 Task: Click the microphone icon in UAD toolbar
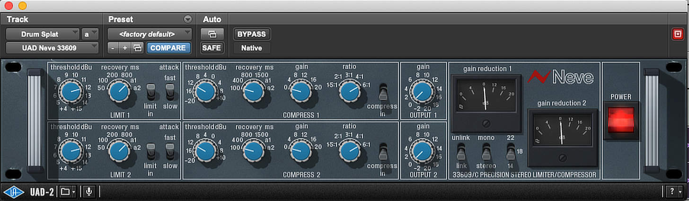pos(88,192)
